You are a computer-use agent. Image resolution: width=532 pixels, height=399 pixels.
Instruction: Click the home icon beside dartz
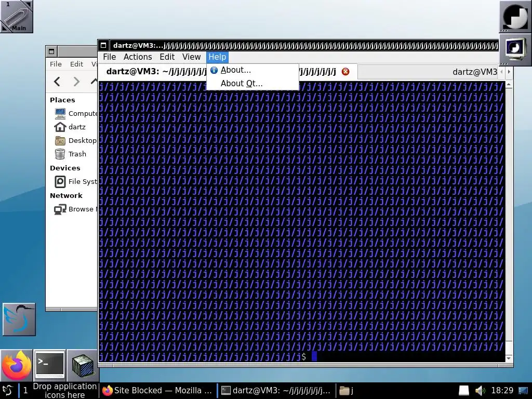pyautogui.click(x=60, y=127)
